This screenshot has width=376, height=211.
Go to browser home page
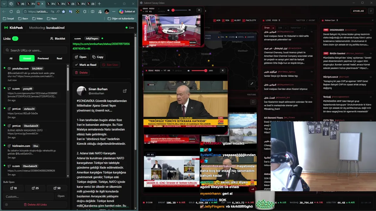pos(18,11)
